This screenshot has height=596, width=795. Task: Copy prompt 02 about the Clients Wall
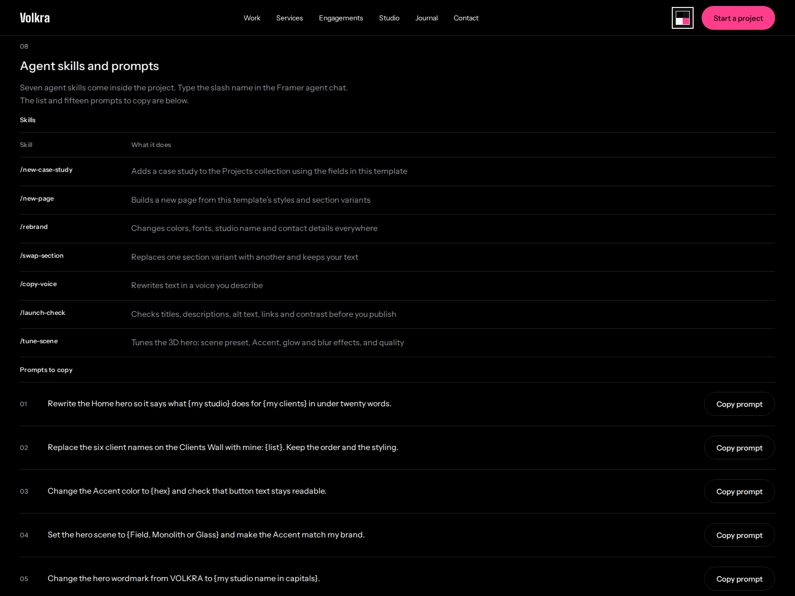pos(739,447)
